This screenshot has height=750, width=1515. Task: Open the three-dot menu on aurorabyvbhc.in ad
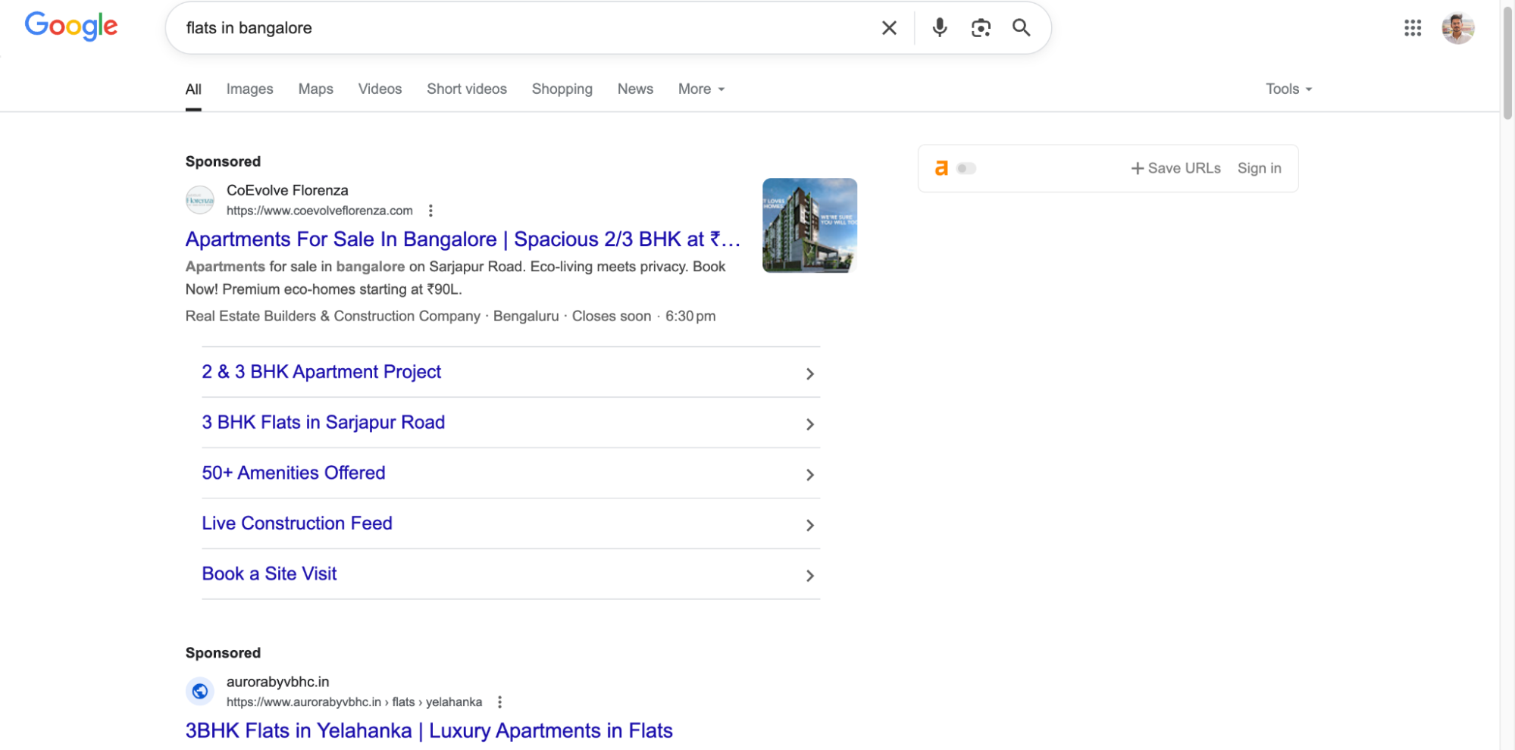tap(499, 702)
